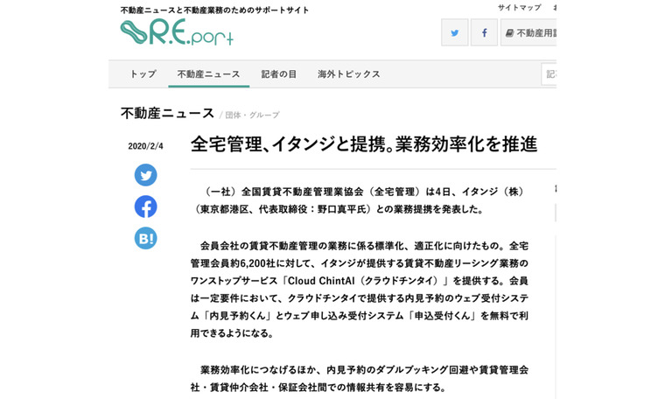Bookmark the article with Hatena B! icon
This screenshot has width=665, height=399.
145,238
